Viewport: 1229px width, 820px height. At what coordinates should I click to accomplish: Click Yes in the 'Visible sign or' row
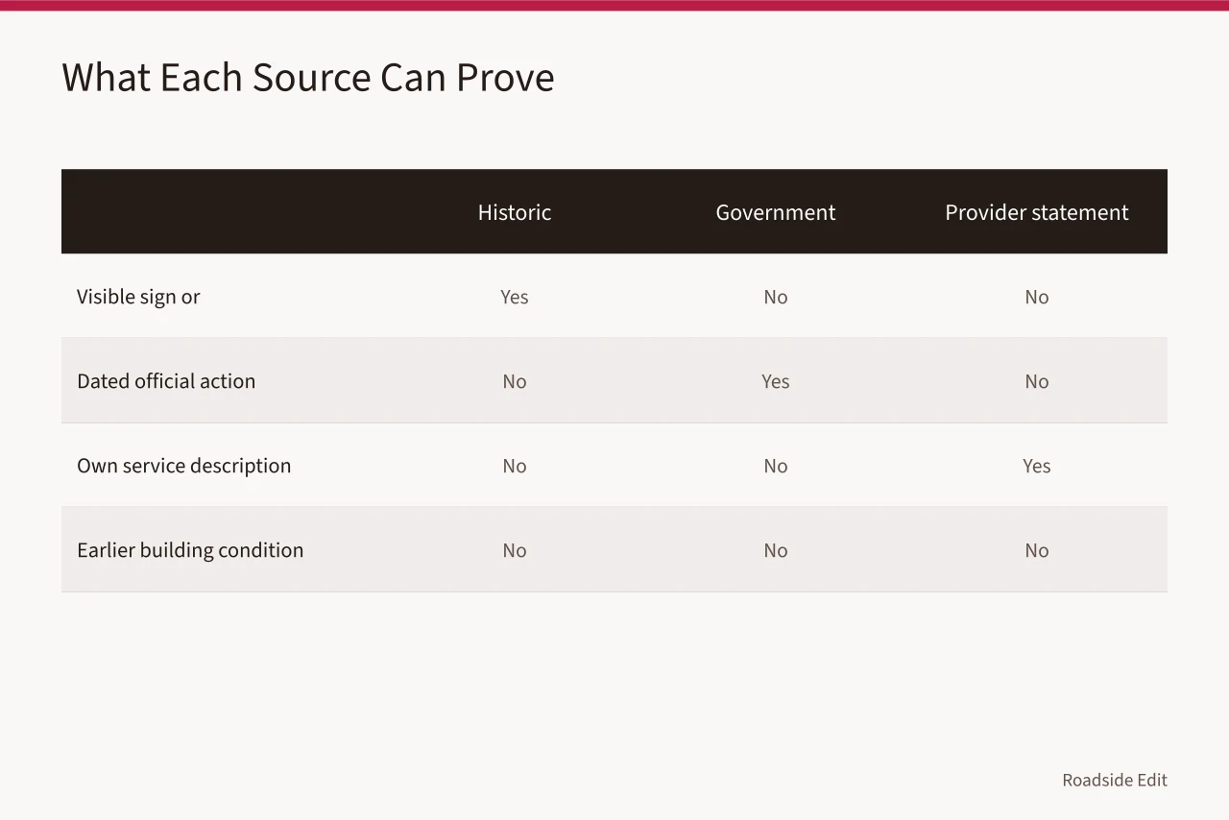pyautogui.click(x=515, y=297)
